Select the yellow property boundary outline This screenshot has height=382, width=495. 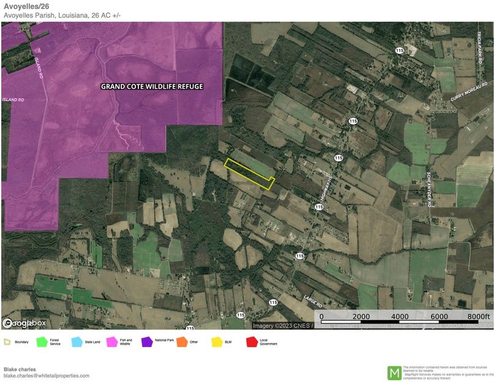pos(247,173)
